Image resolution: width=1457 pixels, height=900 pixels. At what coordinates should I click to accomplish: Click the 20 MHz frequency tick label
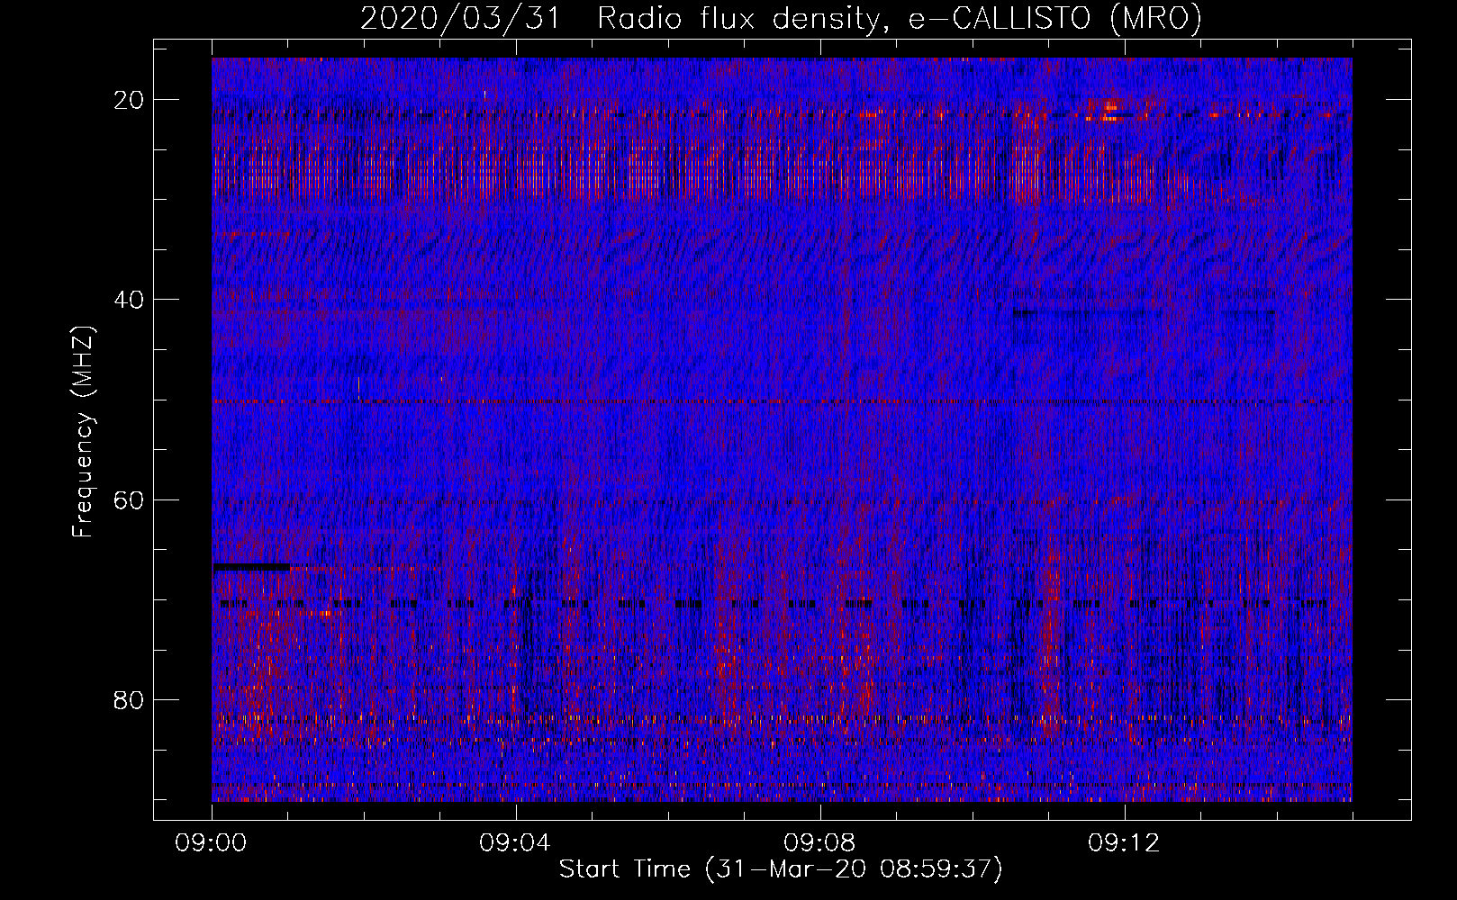[130, 99]
